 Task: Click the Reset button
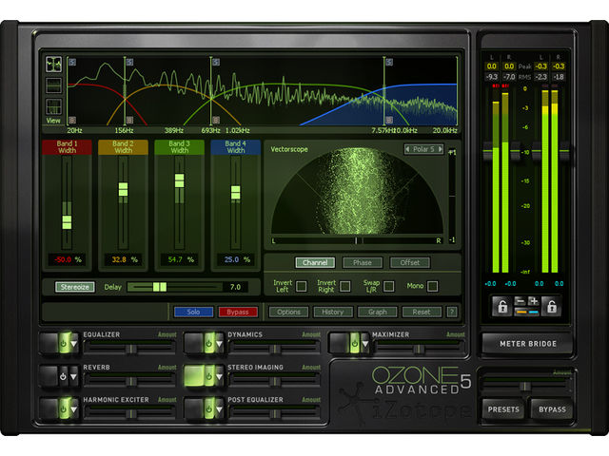[422, 312]
